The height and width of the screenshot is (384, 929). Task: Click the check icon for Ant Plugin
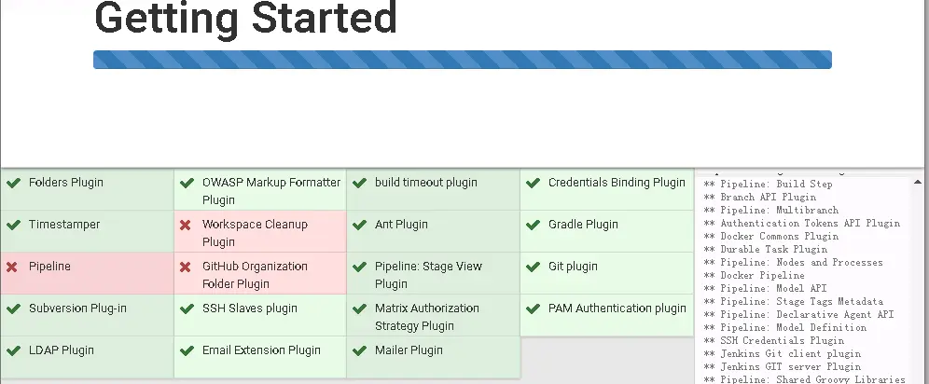(359, 226)
